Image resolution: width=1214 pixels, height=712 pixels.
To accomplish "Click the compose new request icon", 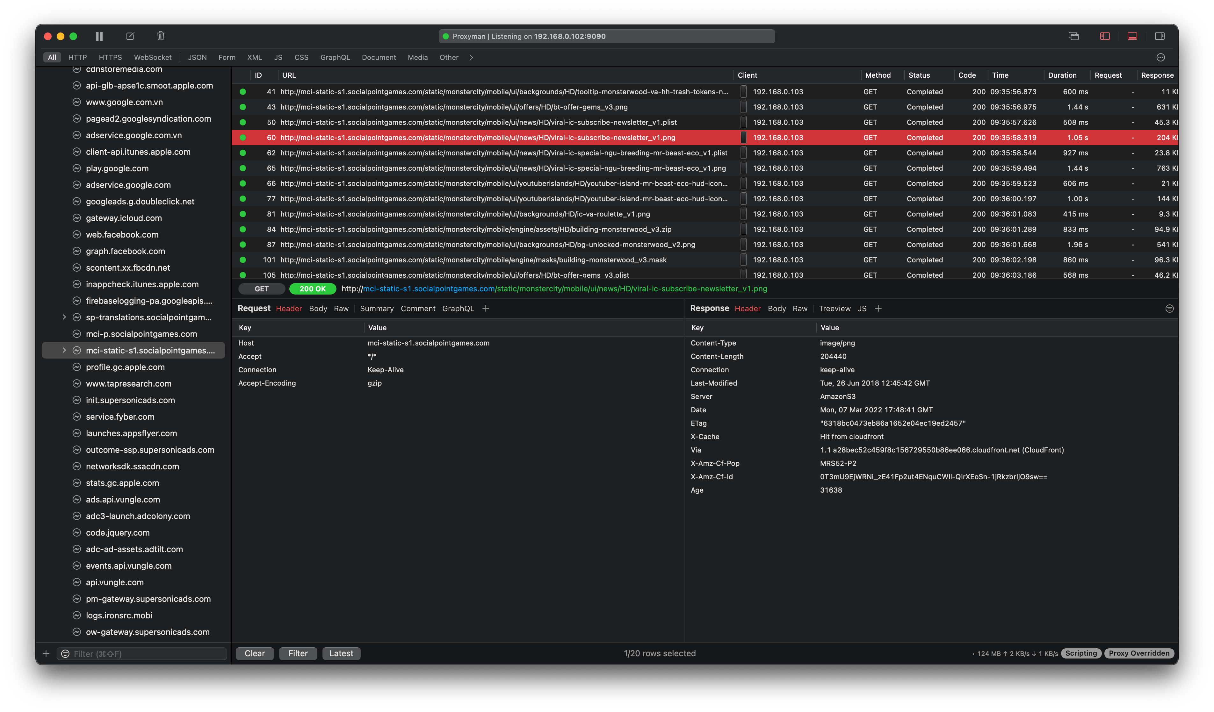I will pyautogui.click(x=130, y=36).
